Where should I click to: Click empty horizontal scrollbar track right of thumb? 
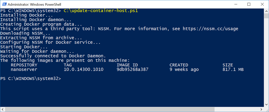pos(237,109)
